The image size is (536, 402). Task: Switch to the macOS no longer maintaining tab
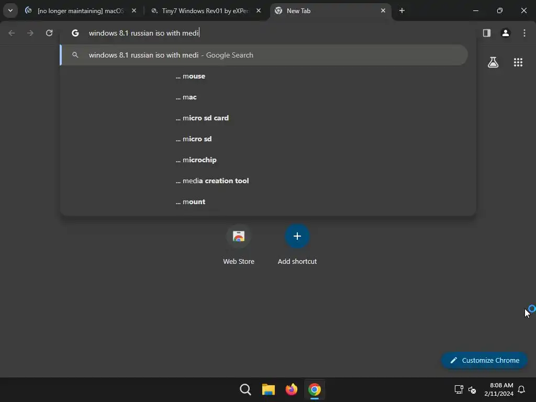point(81,10)
